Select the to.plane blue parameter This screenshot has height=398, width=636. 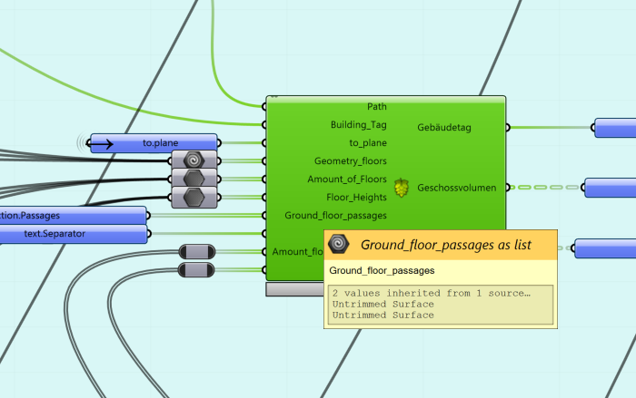pos(154,143)
